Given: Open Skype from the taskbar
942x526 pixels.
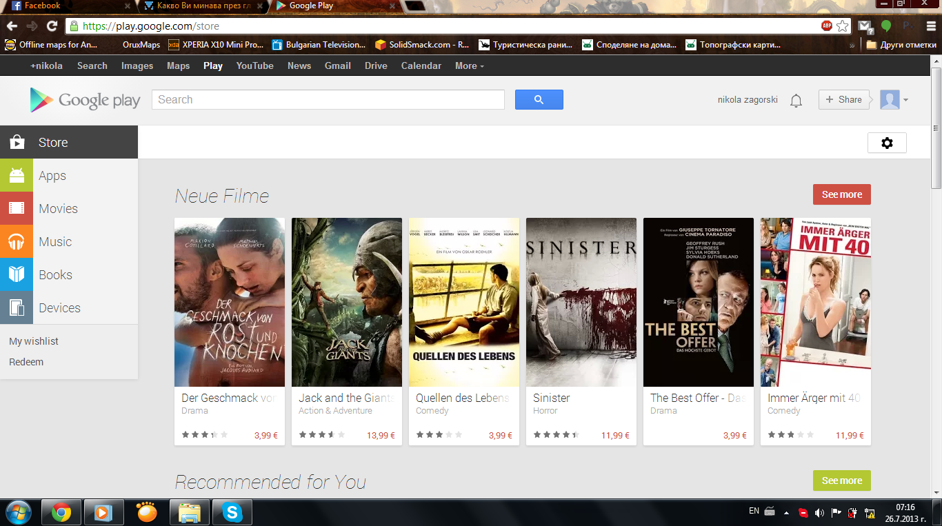Looking at the screenshot, I should click(232, 512).
